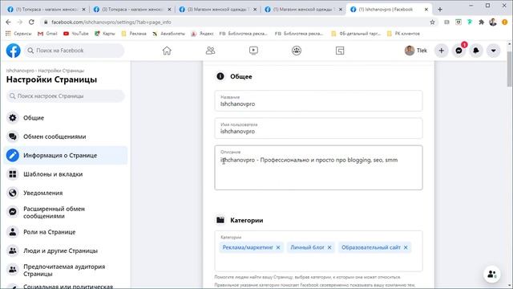
Task: Open the Groups icon in top navigation
Action: (x=297, y=51)
